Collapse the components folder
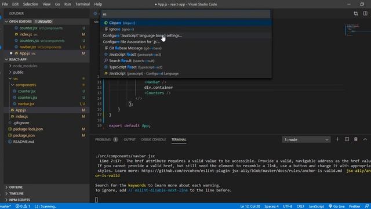Screen dimensions: 371x209 (46, 85)
